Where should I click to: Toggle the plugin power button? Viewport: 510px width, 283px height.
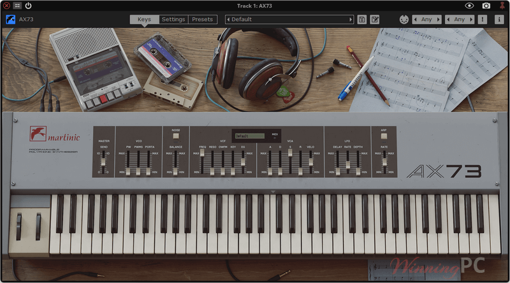(28, 6)
